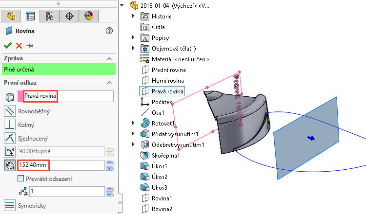This screenshot has height=214, width=366.
Task: Click the Přidat vysunutím1 extrude icon
Action: (145, 134)
